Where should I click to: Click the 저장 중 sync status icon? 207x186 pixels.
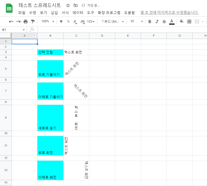pyautogui.click(x=83, y=5)
